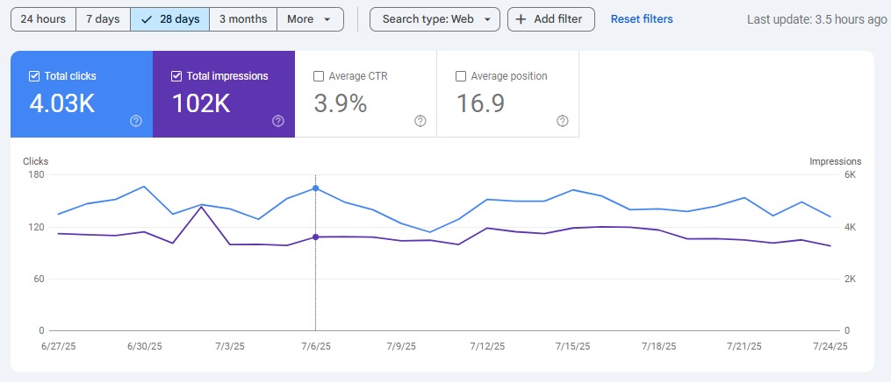This screenshot has height=382, width=891.
Task: Enable the Average position checkbox
Action: click(x=461, y=76)
